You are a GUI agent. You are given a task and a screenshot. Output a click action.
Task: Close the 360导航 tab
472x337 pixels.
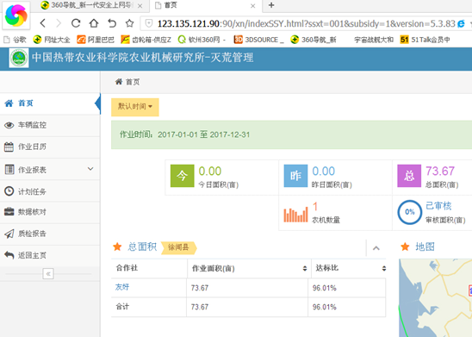click(140, 6)
